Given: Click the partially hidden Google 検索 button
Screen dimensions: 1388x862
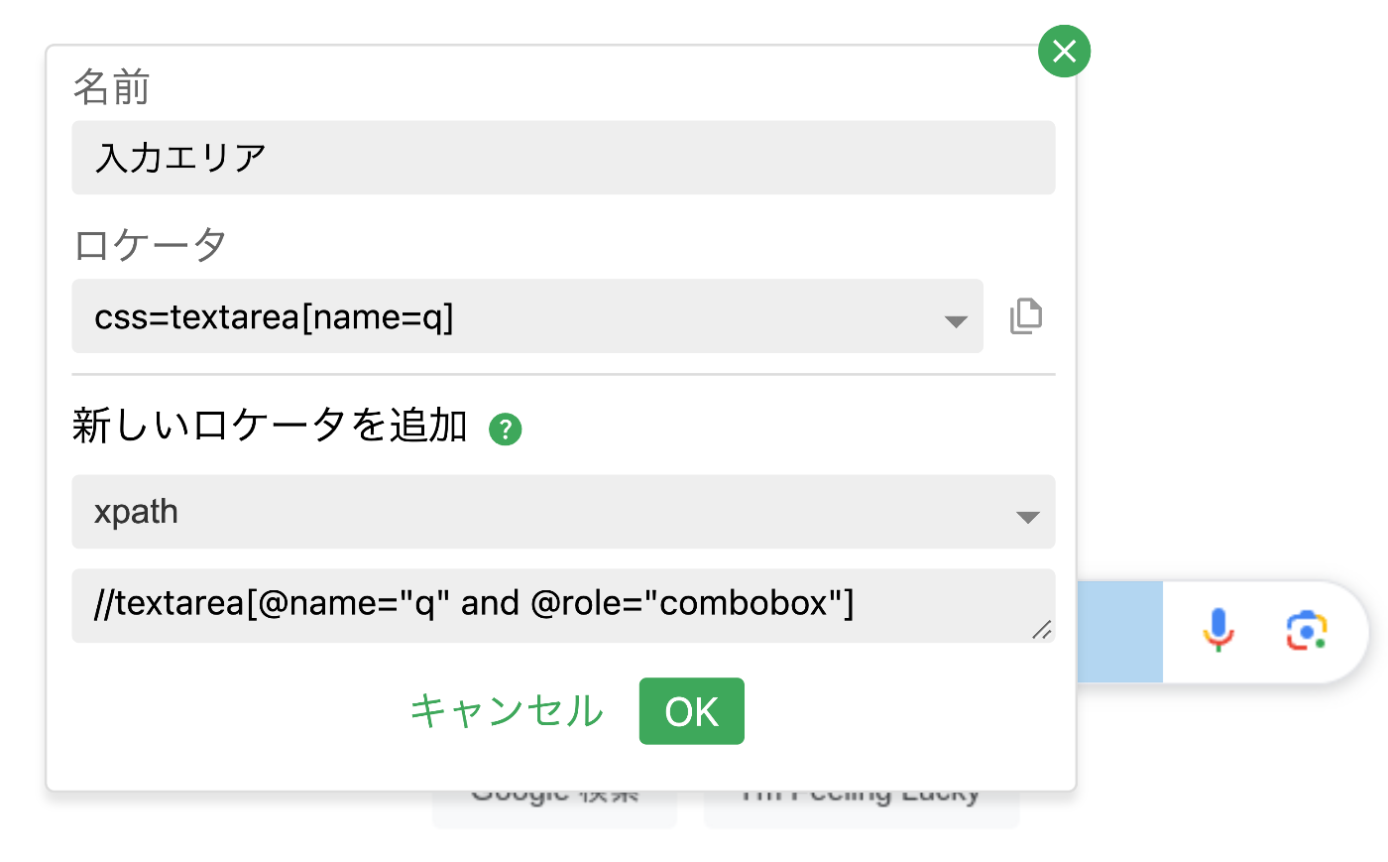Looking at the screenshot, I should pos(554,808).
